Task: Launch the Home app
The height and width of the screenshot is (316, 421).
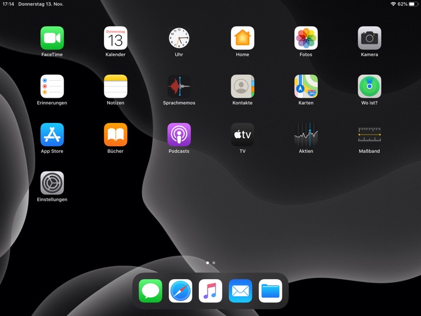Action: click(243, 38)
